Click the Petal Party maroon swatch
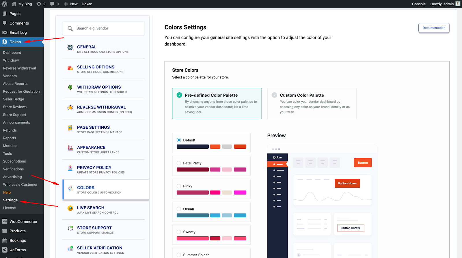The width and height of the screenshot is (462, 258). coord(193,169)
